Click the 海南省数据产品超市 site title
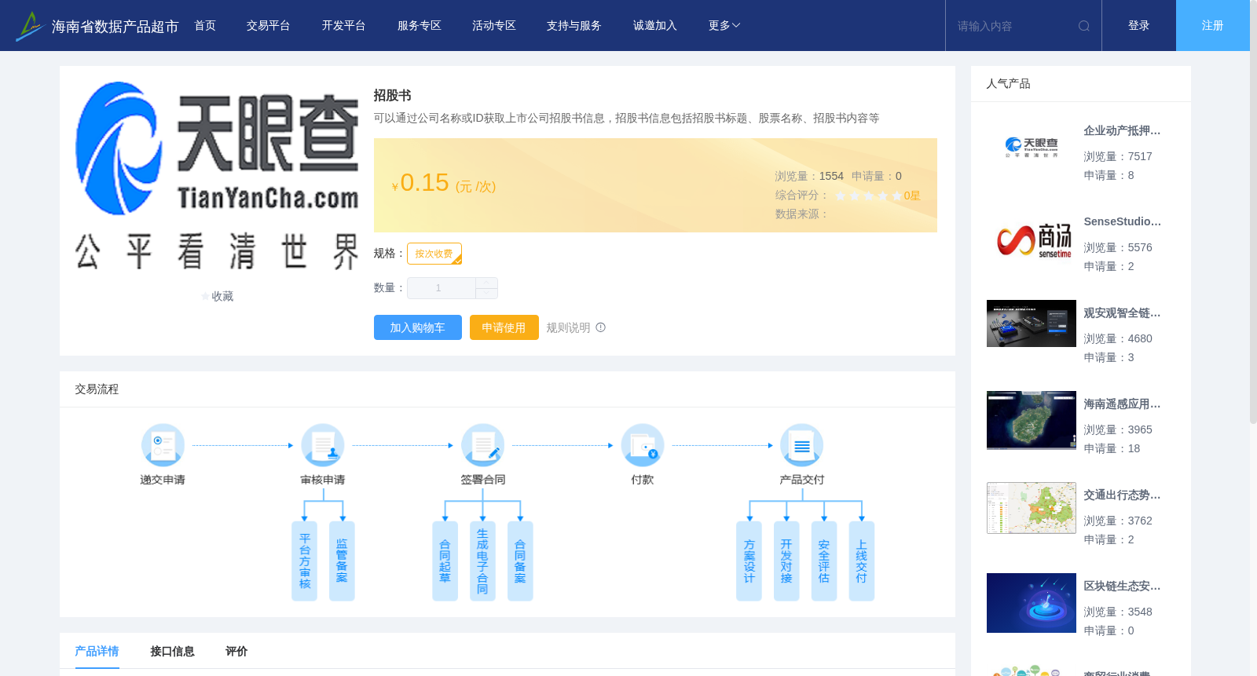The image size is (1257, 676). pyautogui.click(x=115, y=27)
